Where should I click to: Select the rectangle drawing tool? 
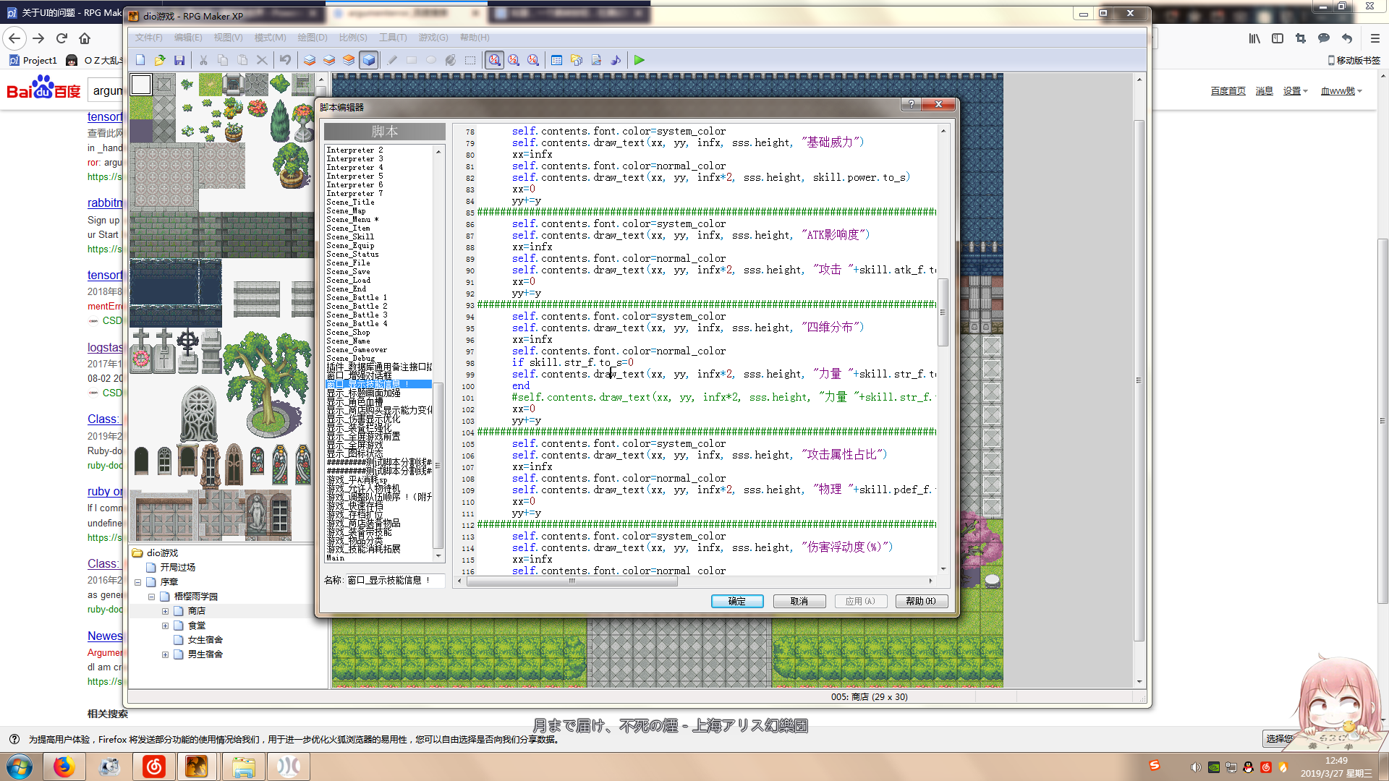(412, 60)
